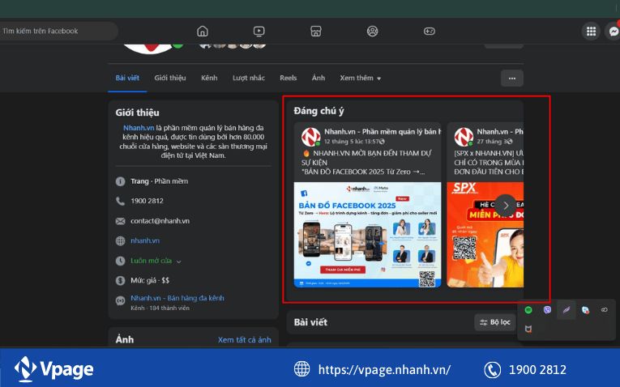Click the dollar icon beside Mức giá
The width and height of the screenshot is (620, 387).
(120, 280)
